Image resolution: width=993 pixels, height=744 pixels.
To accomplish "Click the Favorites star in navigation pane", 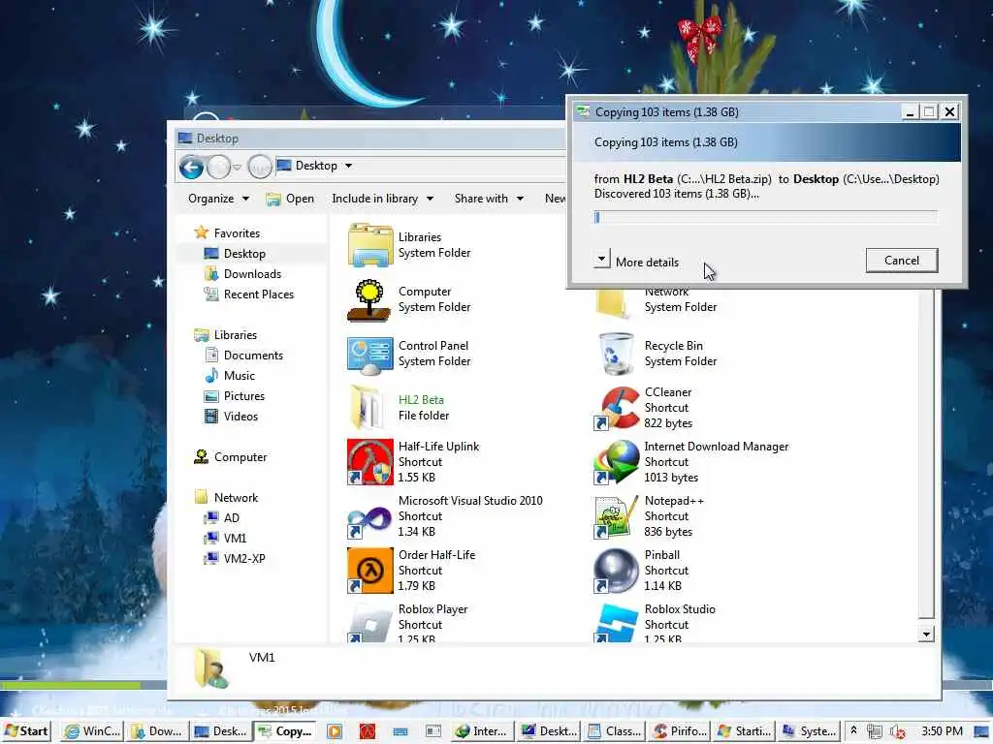I will click(202, 232).
